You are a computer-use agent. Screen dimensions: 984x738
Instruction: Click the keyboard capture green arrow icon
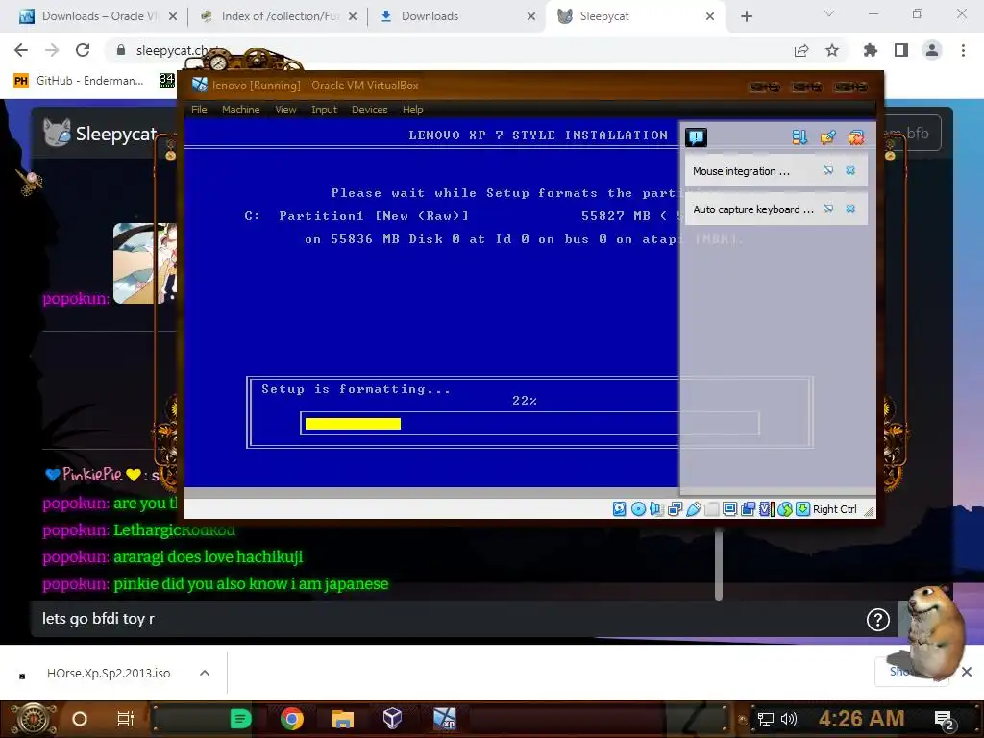pyautogui.click(x=802, y=509)
